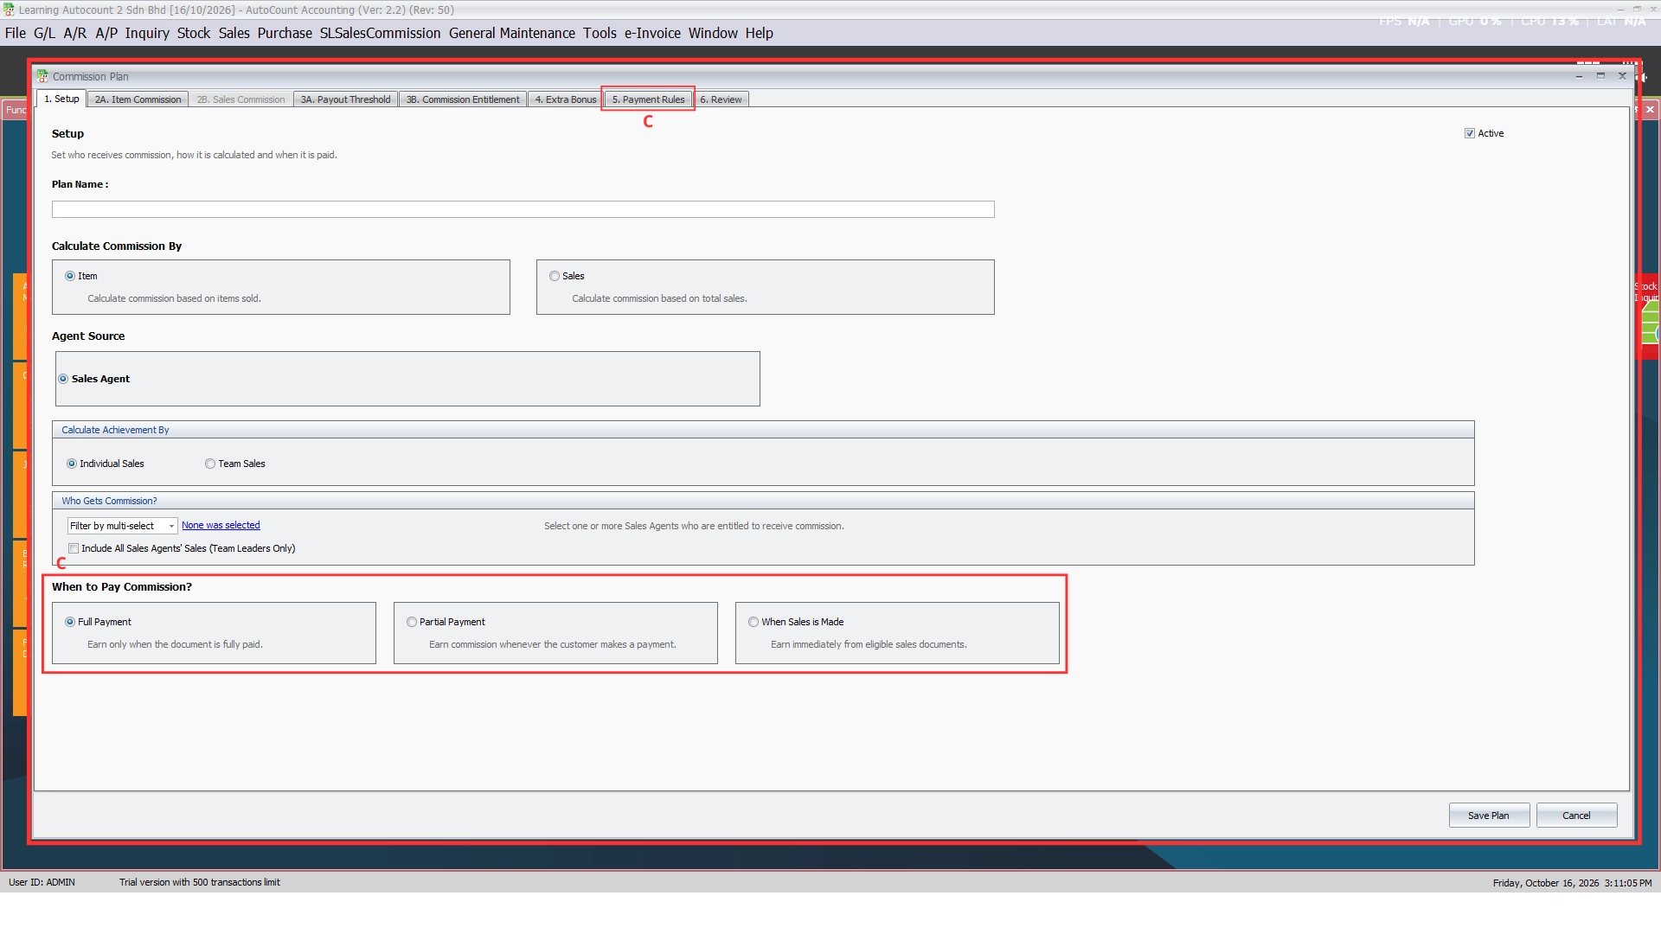The width and height of the screenshot is (1661, 934).
Task: Click the Commission Plan window icon
Action: [x=42, y=76]
